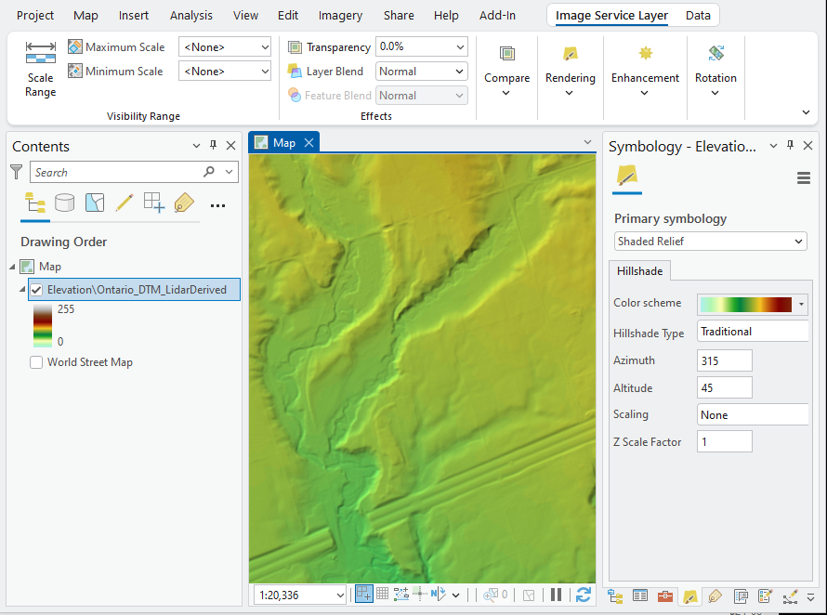Viewport: 827px width, 615px height.
Task: Click the Maximum Scale button
Action: pos(117,46)
